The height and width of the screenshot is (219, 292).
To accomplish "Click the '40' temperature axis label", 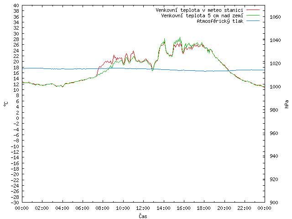I will 16,5.
